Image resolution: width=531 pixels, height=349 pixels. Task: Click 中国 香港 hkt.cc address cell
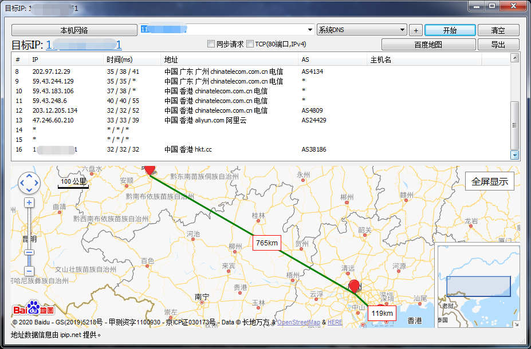[x=188, y=149]
